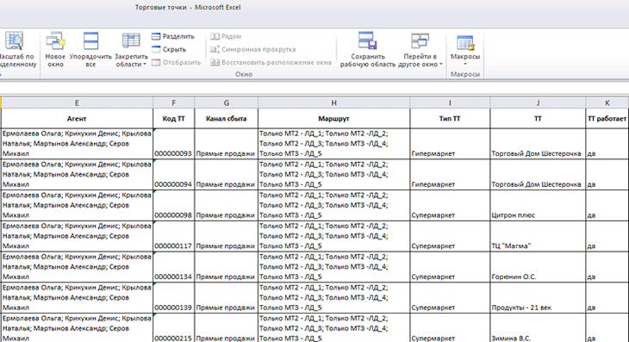This screenshot has width=629, height=342.
Task: Click the Код ТТ header cell
Action: (174, 119)
